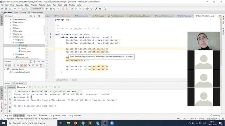This screenshot has width=225, height=126.
Task: Click the oop breadcrumb in navigation bar
Action: click(24, 13)
